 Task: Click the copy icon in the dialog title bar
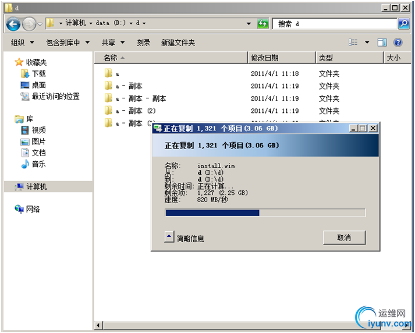(x=158, y=129)
